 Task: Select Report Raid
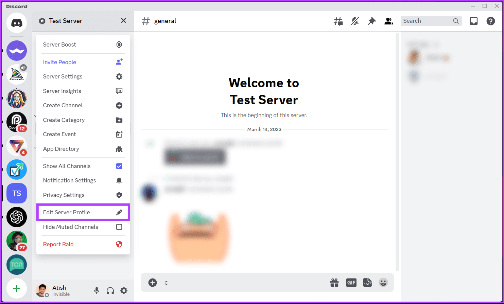click(83, 244)
